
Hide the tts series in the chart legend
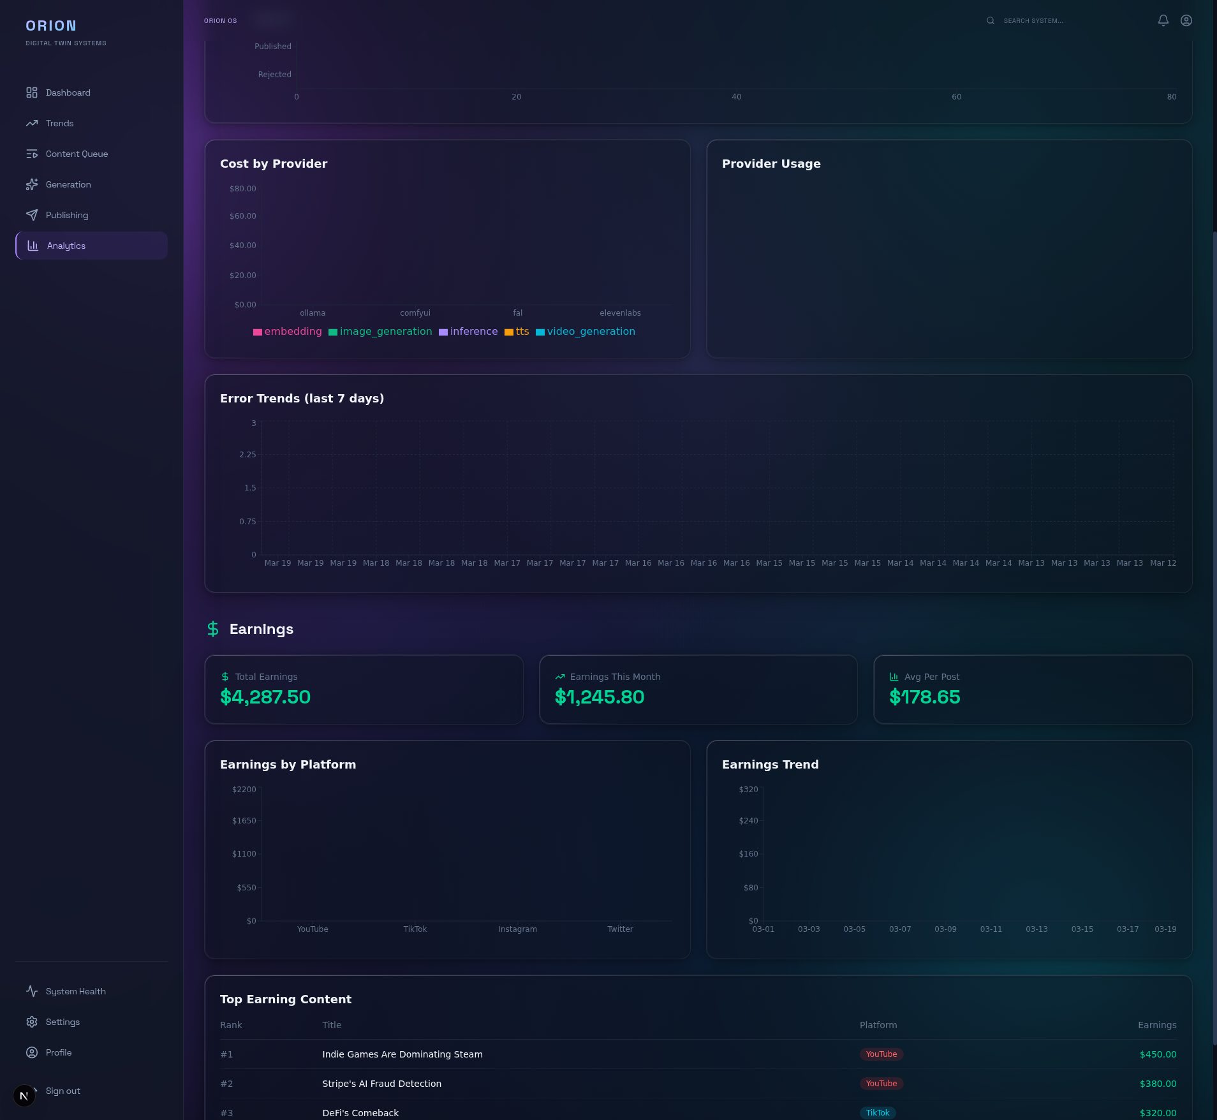click(x=517, y=332)
